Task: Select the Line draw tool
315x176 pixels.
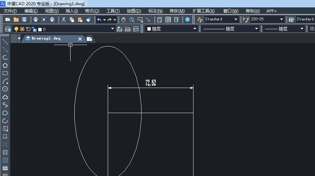Action: 5,42
